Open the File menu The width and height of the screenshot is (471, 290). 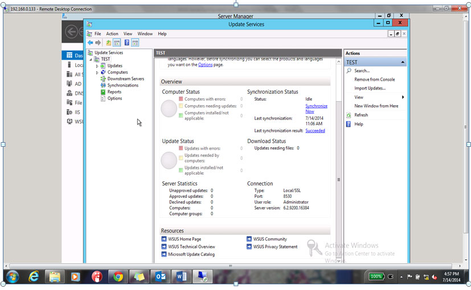[97, 34]
